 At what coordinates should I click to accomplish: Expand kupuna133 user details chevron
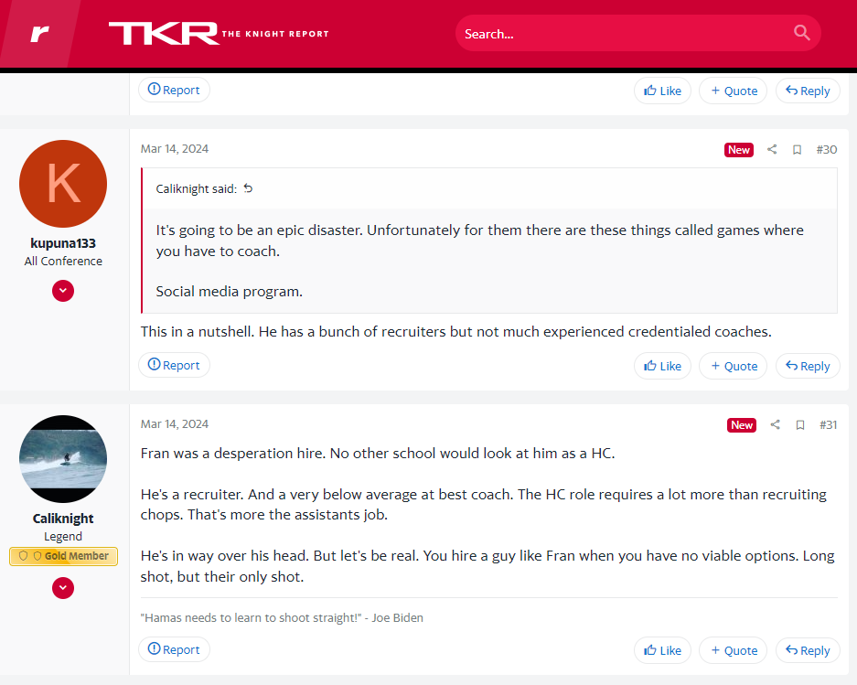click(x=63, y=291)
